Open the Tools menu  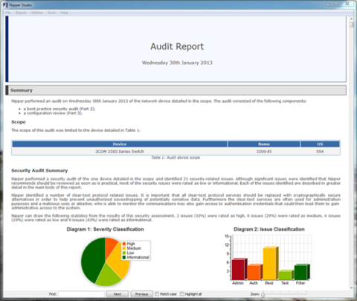point(51,13)
